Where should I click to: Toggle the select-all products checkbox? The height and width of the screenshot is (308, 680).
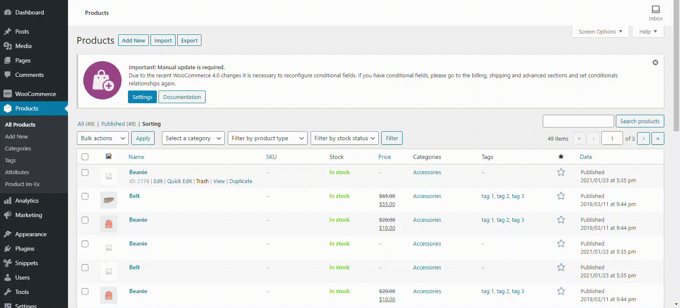coord(85,157)
